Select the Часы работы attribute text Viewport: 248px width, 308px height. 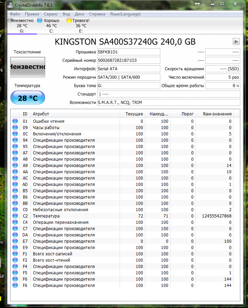46,127
